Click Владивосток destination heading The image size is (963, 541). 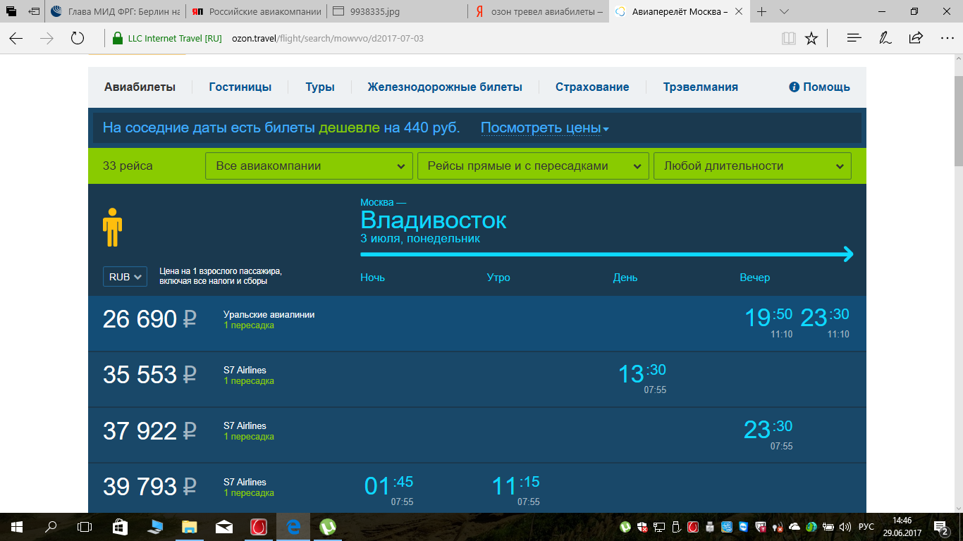434,220
